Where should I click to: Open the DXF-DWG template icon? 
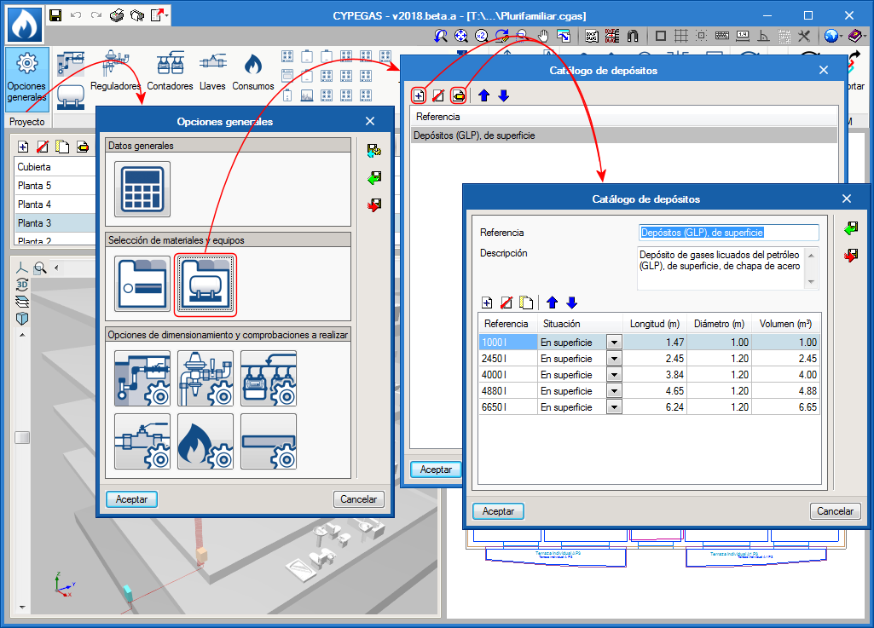pyautogui.click(x=592, y=37)
